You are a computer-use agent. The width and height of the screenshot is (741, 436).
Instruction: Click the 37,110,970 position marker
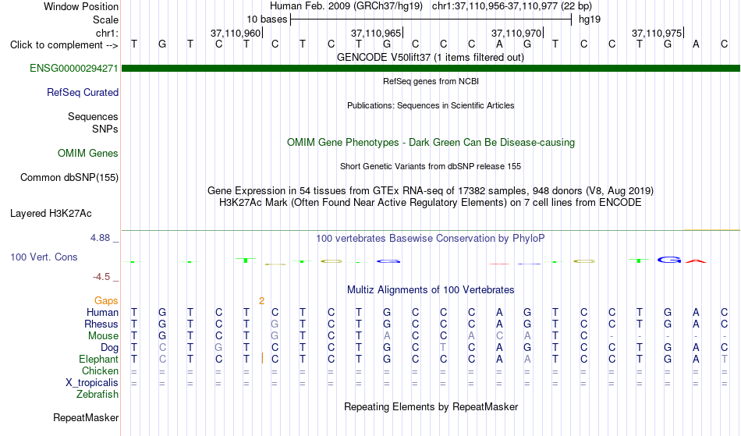tap(516, 33)
